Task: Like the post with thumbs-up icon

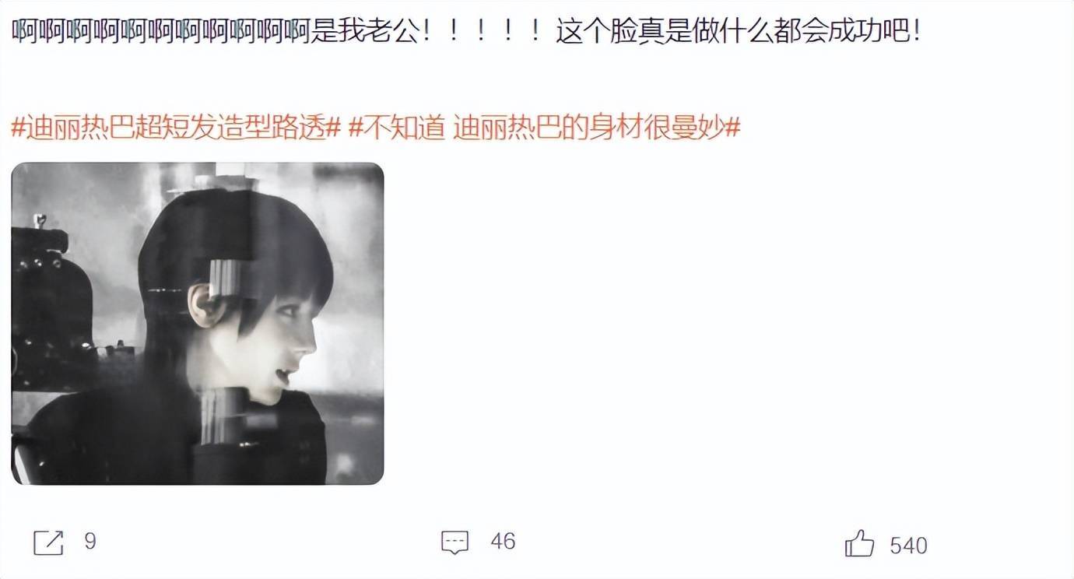Action: [859, 543]
